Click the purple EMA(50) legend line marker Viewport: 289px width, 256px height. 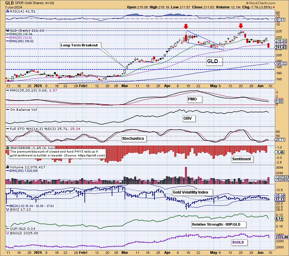click(x=8, y=38)
